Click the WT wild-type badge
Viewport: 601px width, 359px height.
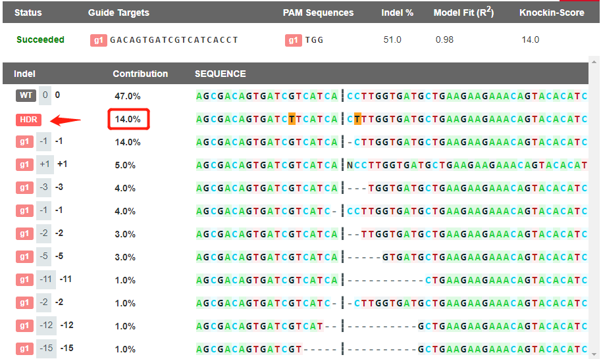(26, 96)
